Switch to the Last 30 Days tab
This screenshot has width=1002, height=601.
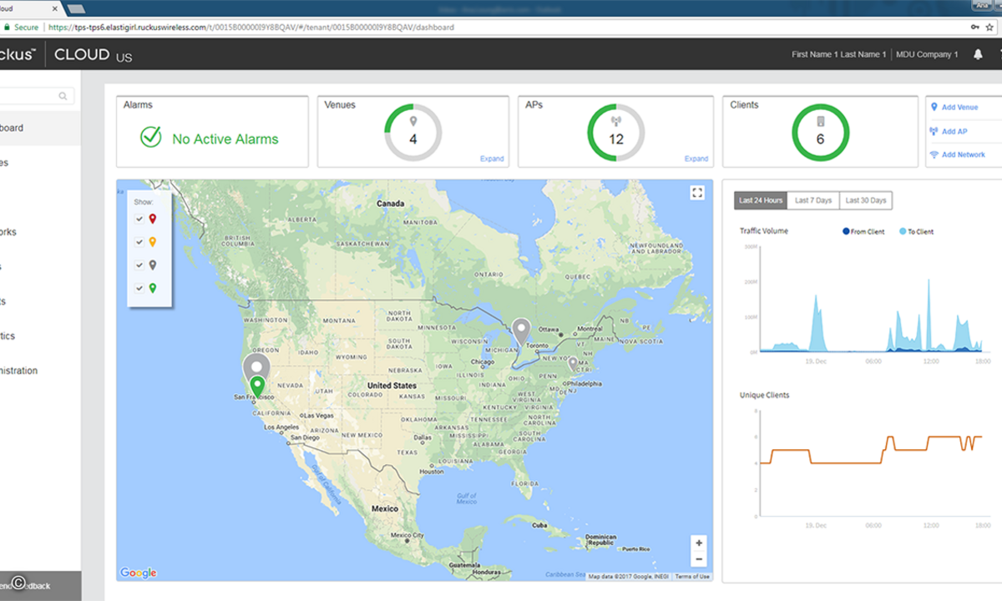(x=866, y=200)
